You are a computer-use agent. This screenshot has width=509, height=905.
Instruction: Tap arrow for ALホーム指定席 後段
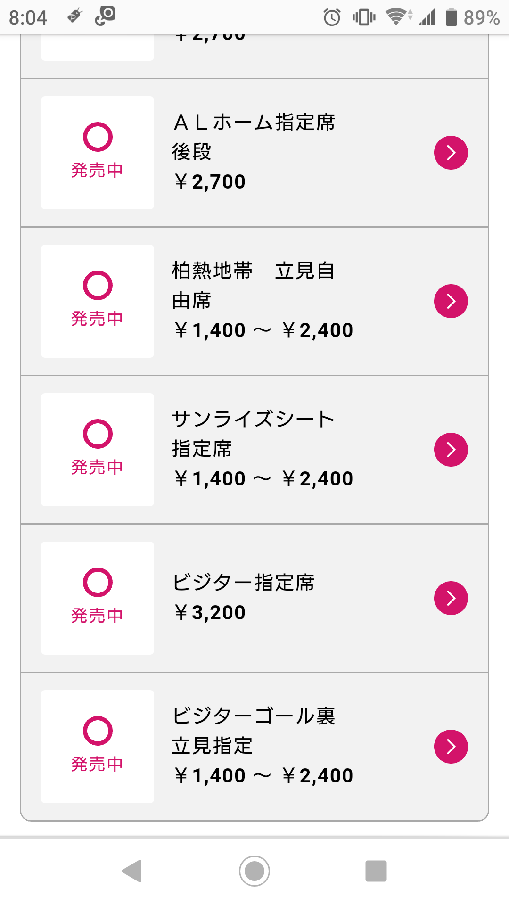pos(451,153)
